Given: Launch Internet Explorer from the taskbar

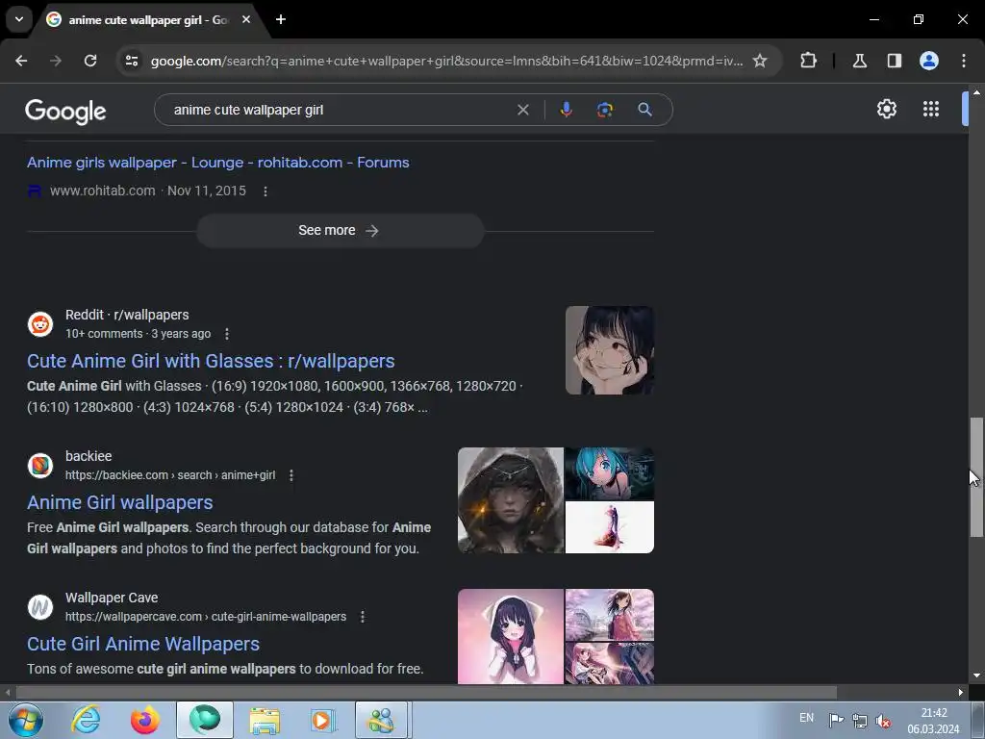Looking at the screenshot, I should (x=86, y=720).
